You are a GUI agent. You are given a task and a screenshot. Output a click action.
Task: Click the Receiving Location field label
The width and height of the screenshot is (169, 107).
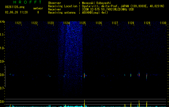pyautogui.click(x=63, y=6)
